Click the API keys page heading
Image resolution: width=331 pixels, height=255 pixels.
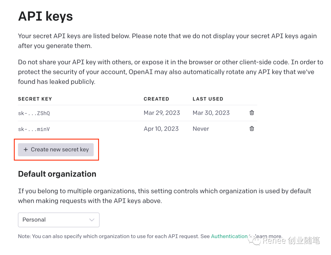45,16
